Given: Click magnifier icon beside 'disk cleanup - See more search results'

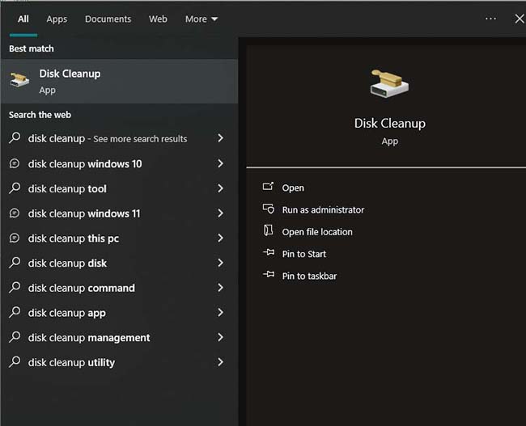Looking at the screenshot, I should click(15, 137).
